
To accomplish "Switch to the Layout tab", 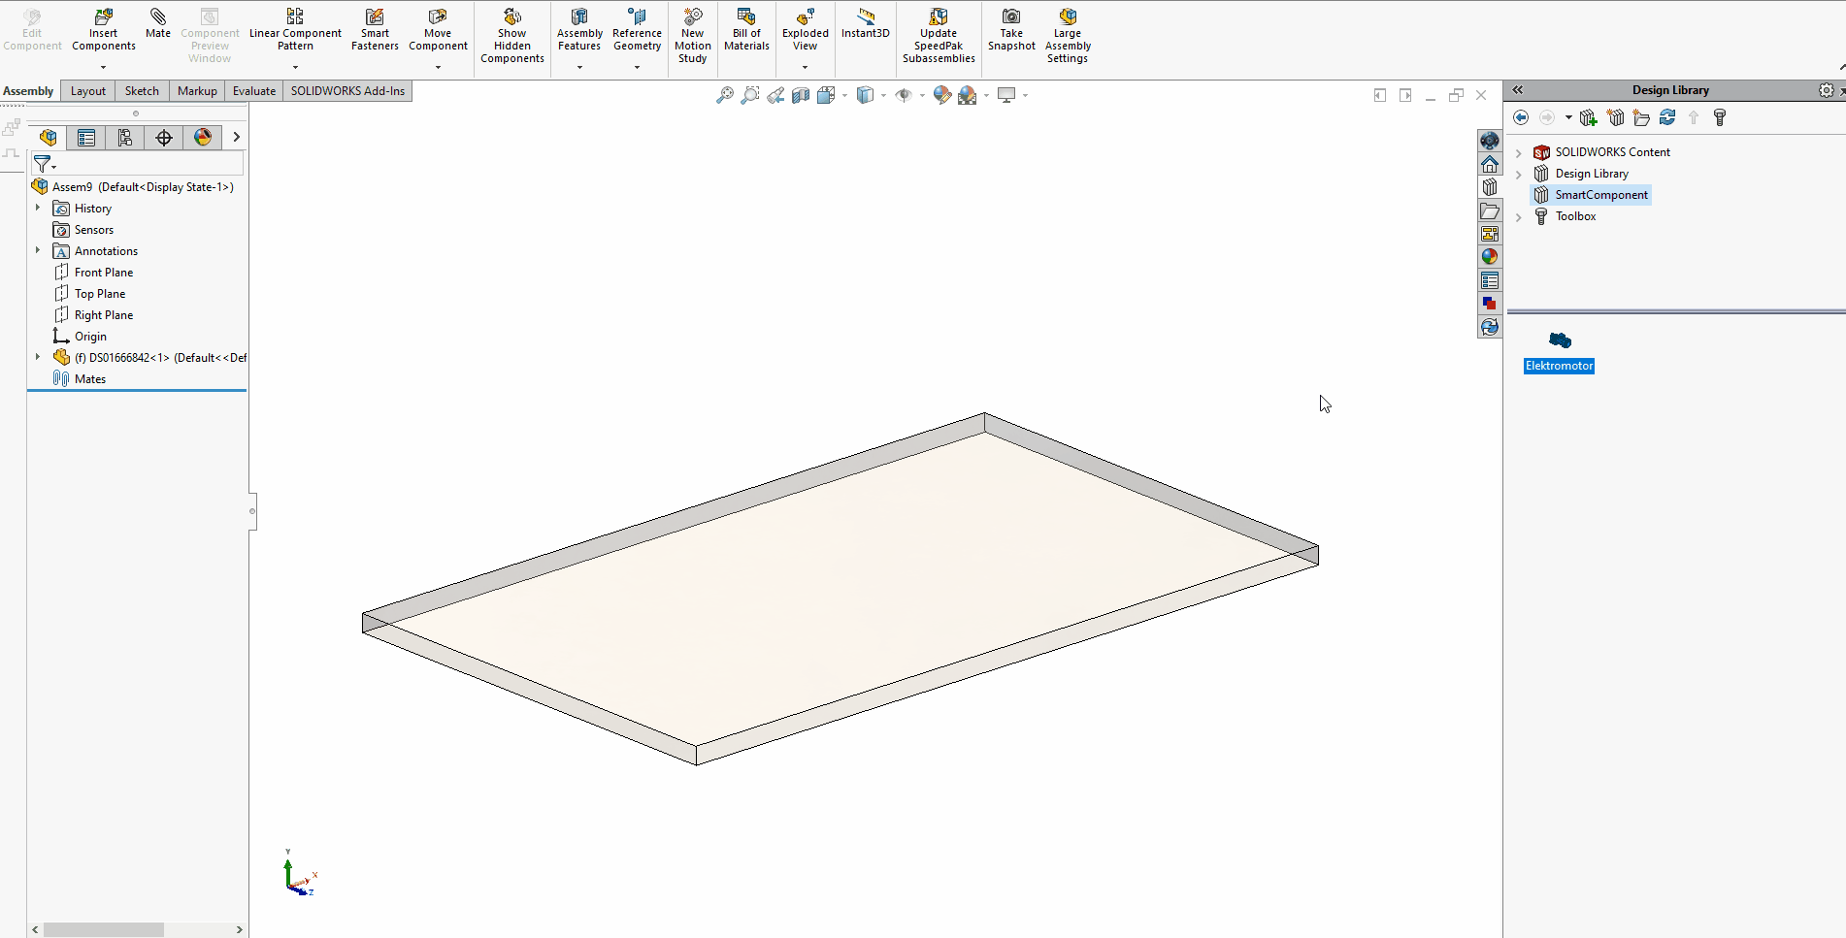I will (x=88, y=91).
